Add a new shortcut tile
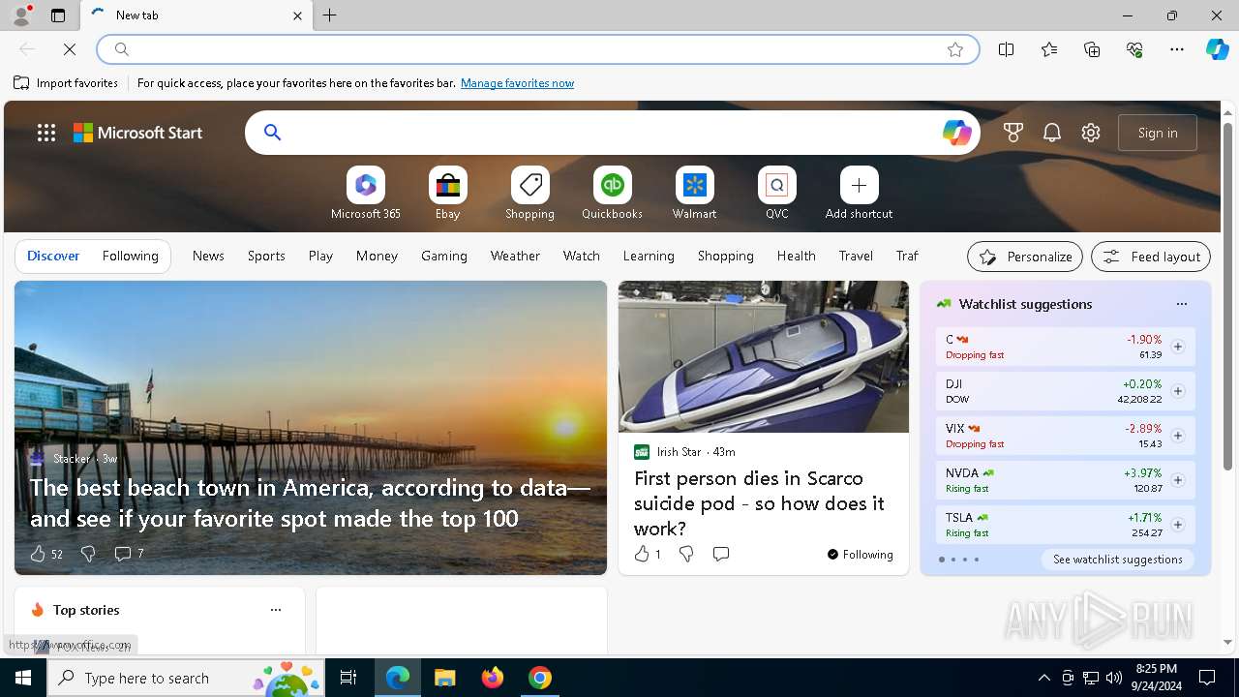The image size is (1239, 697). pyautogui.click(x=859, y=185)
